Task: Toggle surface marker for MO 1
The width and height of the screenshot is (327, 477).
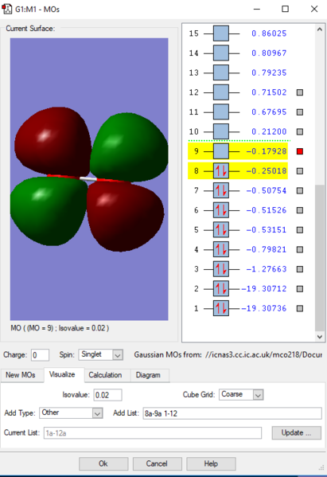Action: point(300,308)
